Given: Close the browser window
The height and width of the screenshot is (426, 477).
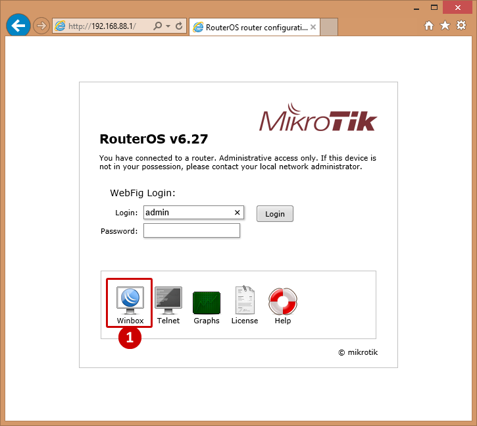Looking at the screenshot, I should click(457, 8).
